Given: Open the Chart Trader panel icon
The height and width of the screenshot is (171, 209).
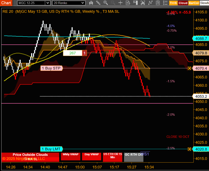Looking at the screenshot, I should [135, 3].
